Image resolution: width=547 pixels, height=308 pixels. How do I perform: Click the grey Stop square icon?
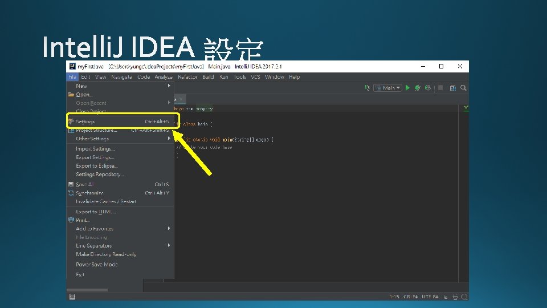pyautogui.click(x=440, y=88)
